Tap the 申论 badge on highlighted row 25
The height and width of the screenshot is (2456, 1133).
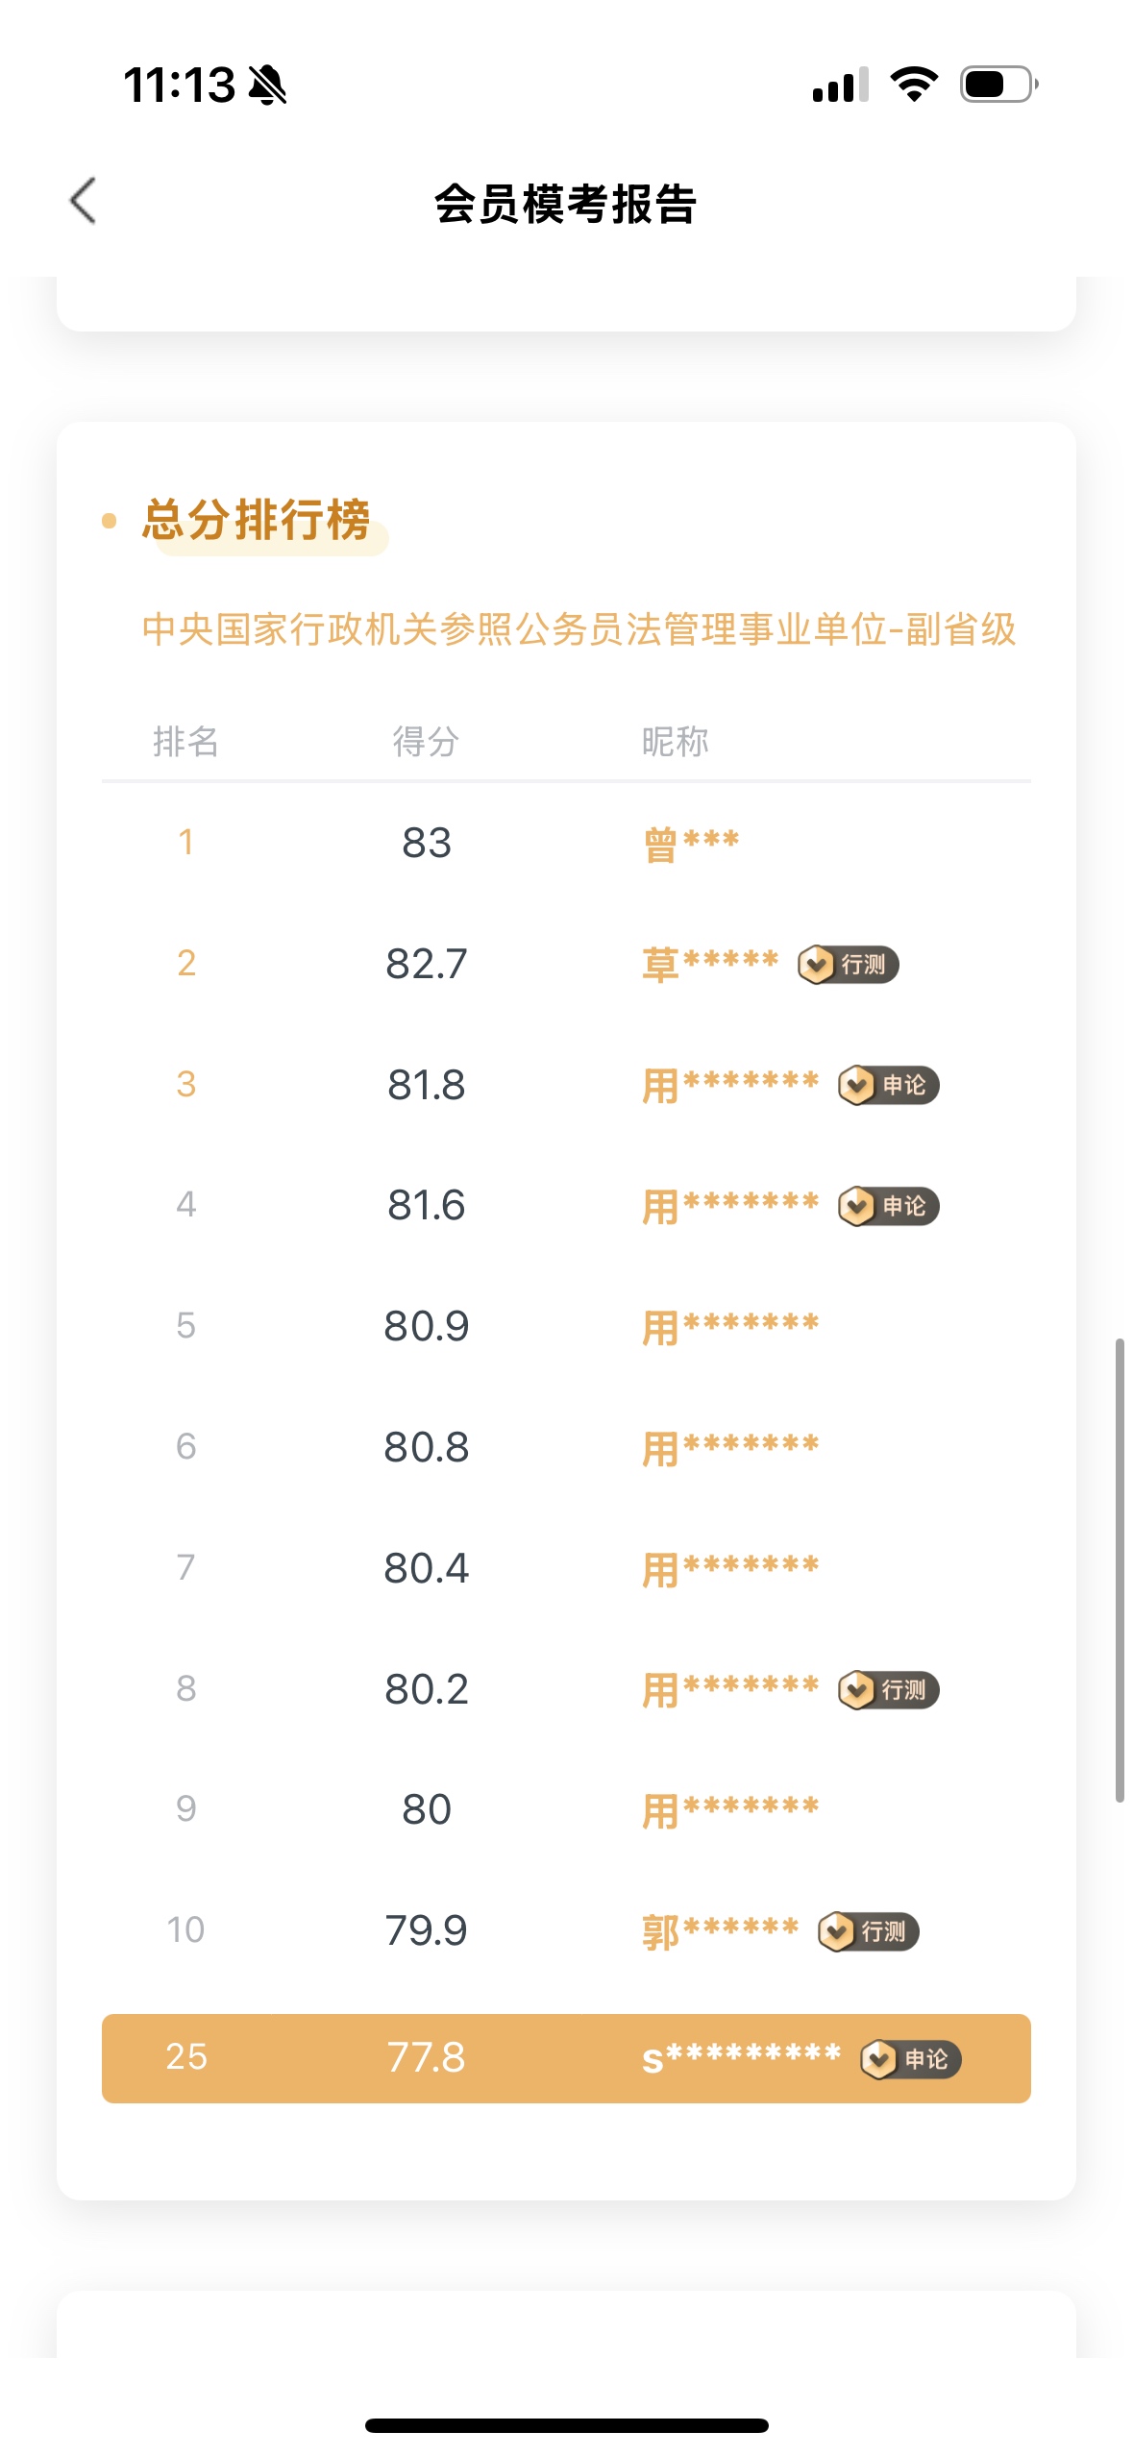pyautogui.click(x=911, y=2059)
